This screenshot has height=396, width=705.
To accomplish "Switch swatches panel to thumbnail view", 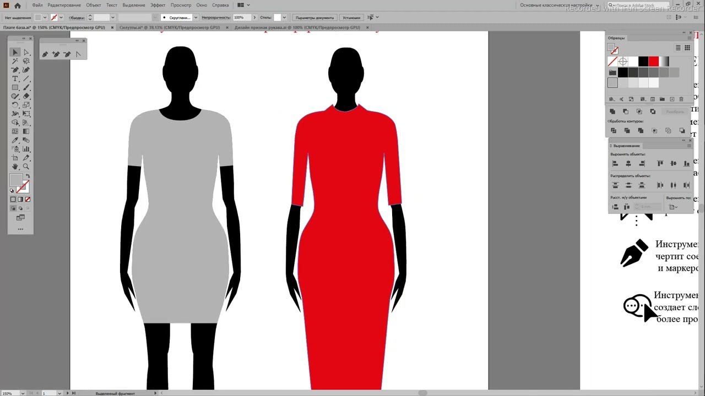I will pos(687,48).
